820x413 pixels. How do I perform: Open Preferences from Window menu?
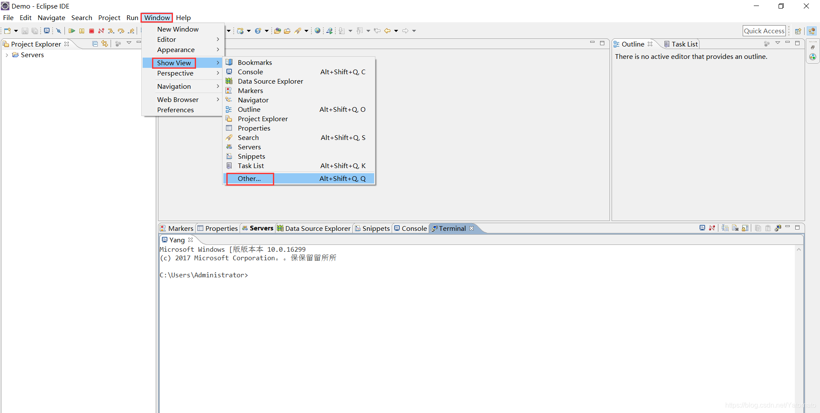tap(183, 110)
